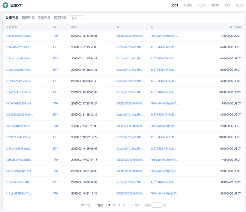246x212 pixels.
Task: Go to 首页 first page
Action: pos(100,205)
